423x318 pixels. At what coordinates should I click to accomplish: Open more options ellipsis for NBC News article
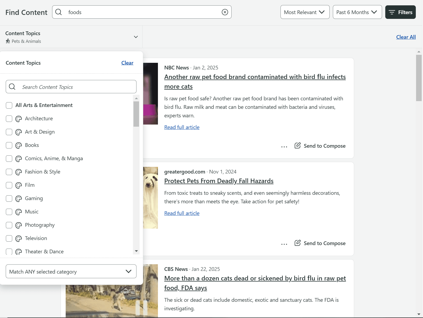pos(284,147)
